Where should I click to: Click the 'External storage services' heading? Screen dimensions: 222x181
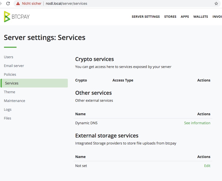(x=107, y=136)
